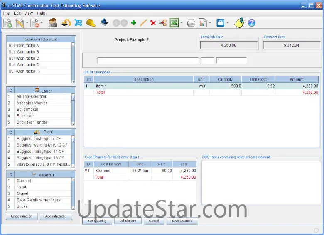Click the yellow pinned sticky note icon
This screenshot has height=235, width=324.
(239, 22)
